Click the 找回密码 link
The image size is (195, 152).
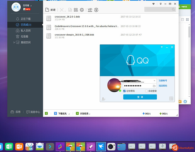pos(163,86)
